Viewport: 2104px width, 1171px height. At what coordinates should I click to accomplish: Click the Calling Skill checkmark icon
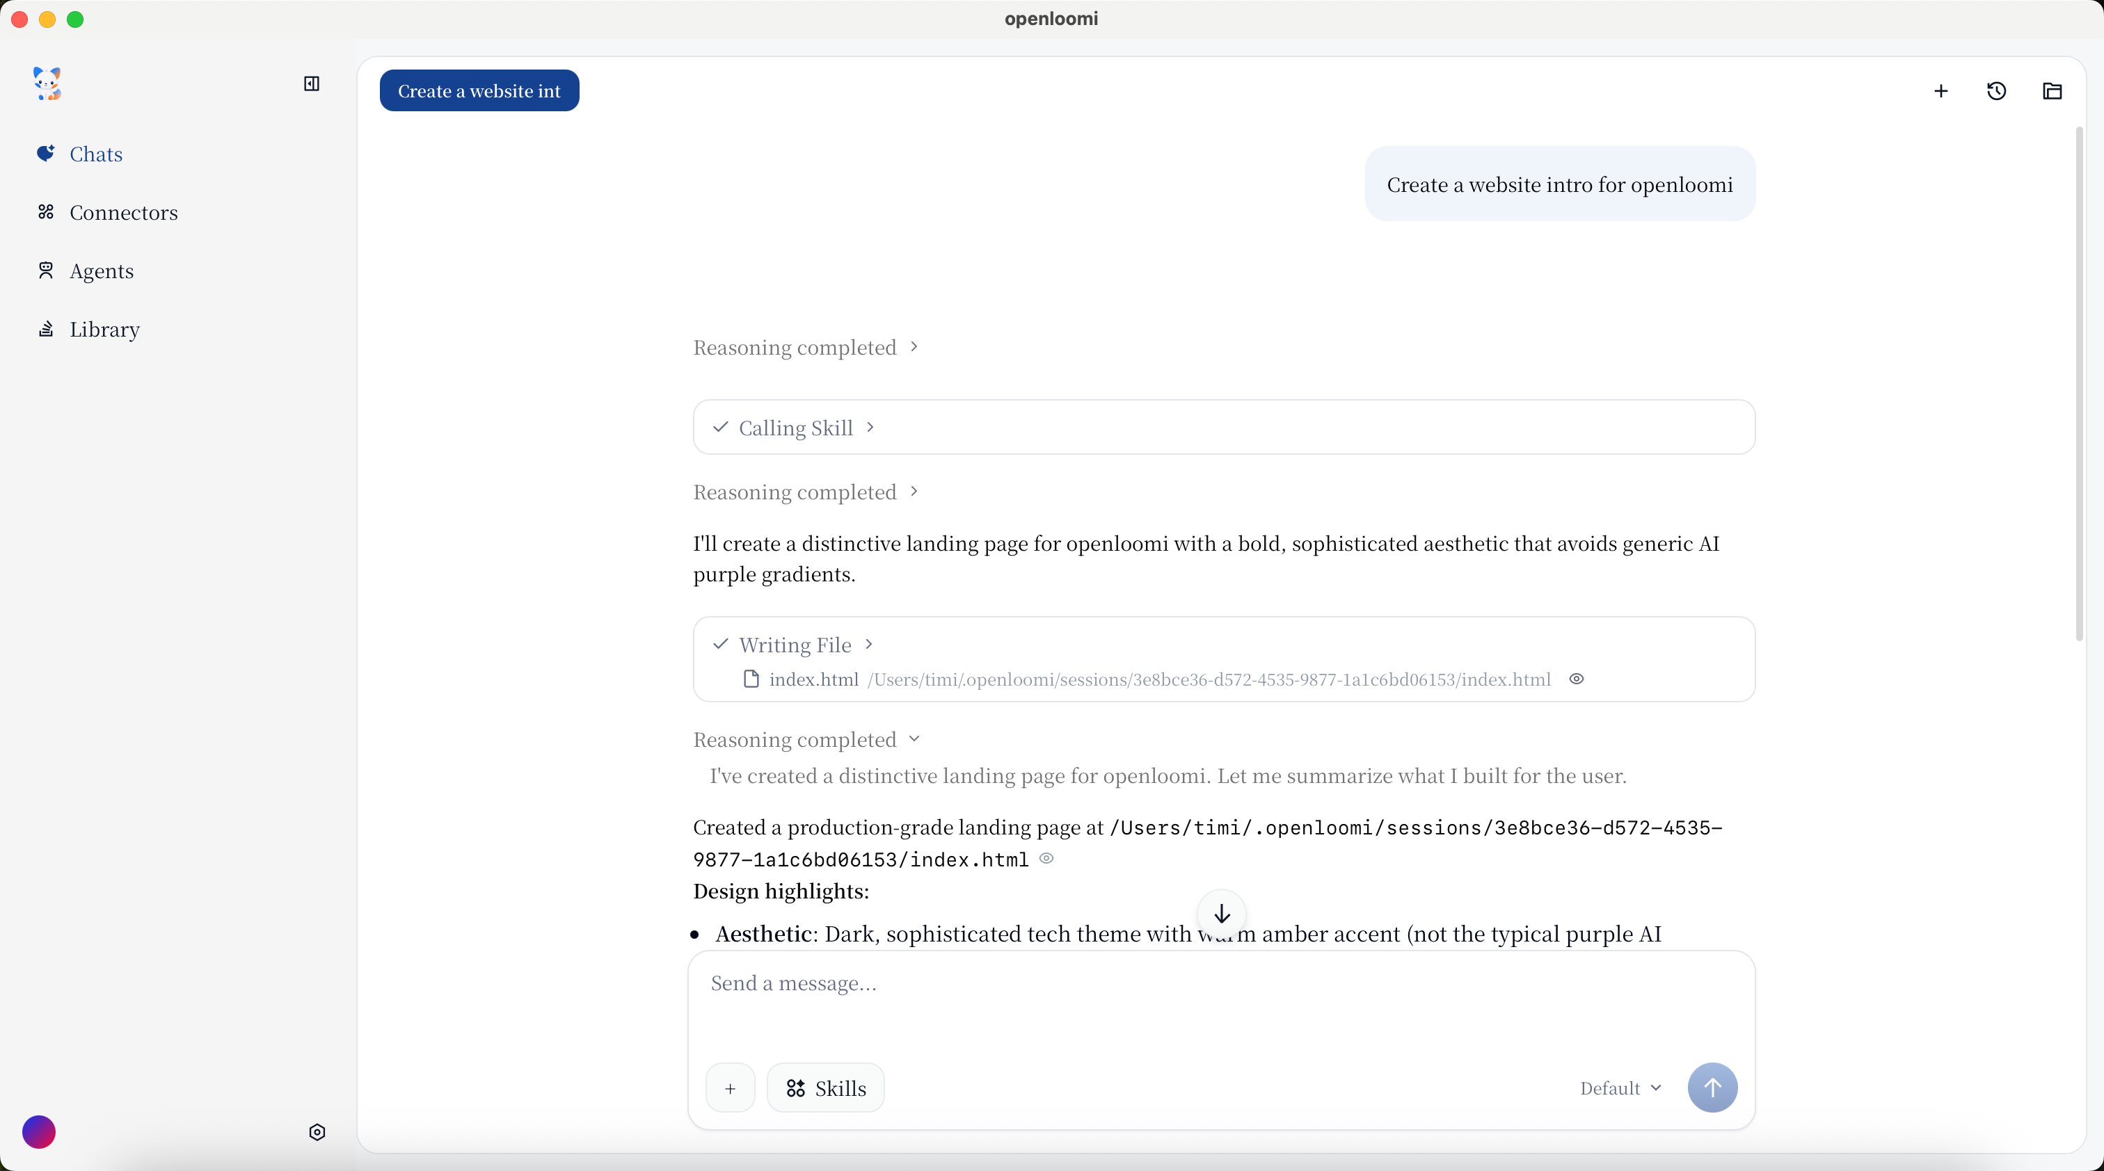(x=719, y=427)
